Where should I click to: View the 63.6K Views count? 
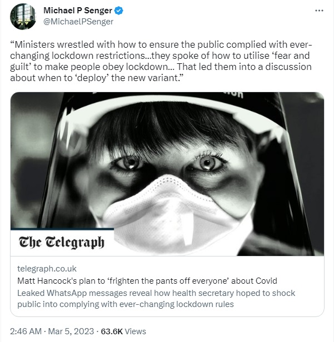coord(123,331)
